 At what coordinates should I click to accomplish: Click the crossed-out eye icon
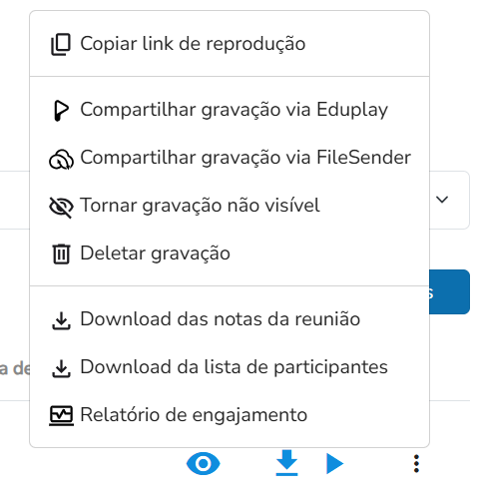point(61,207)
